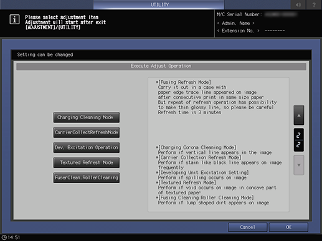Image resolution: width=322 pixels, height=241 pixels.
Task: Choose Textured Refresh Mode
Action: pos(87,163)
